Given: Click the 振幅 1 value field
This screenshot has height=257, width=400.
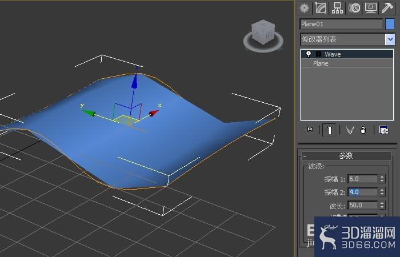Looking at the screenshot, I should 362,179.
